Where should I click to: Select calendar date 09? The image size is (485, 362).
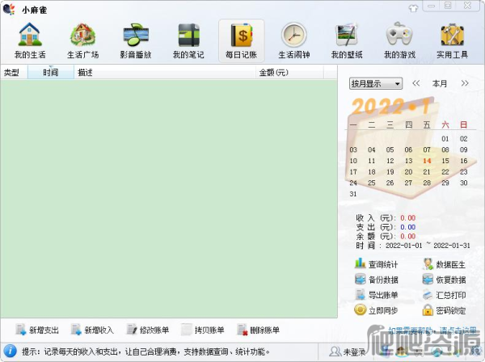[463, 149]
